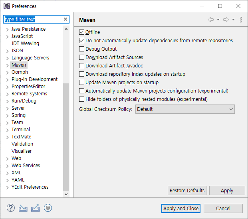This screenshot has height=219, width=248.
Task: Expand the Language Servers tree node
Action: coord(7,58)
